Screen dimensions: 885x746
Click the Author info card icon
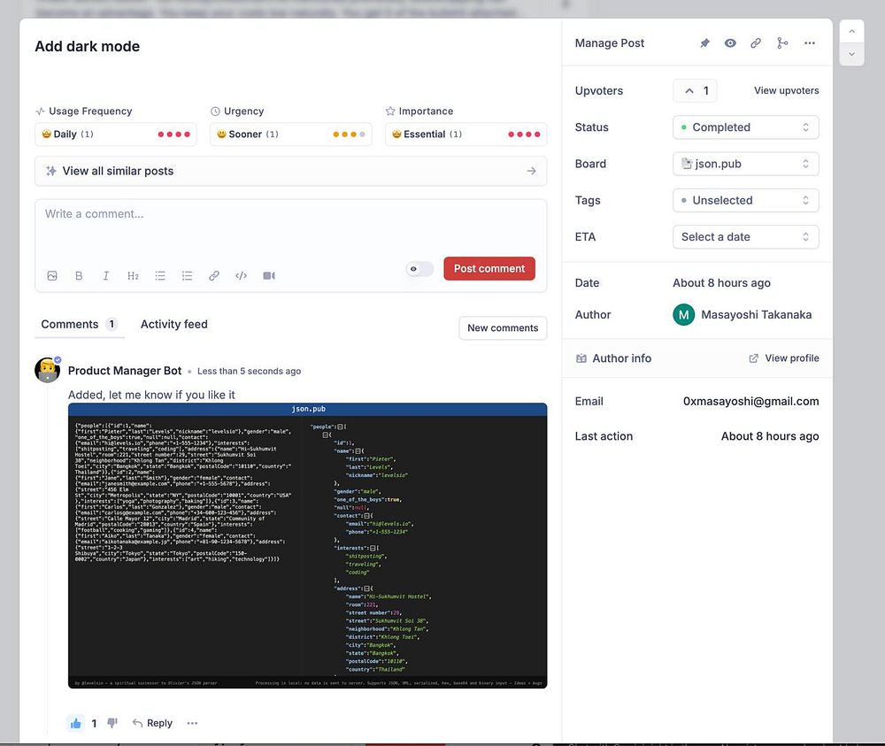581,358
